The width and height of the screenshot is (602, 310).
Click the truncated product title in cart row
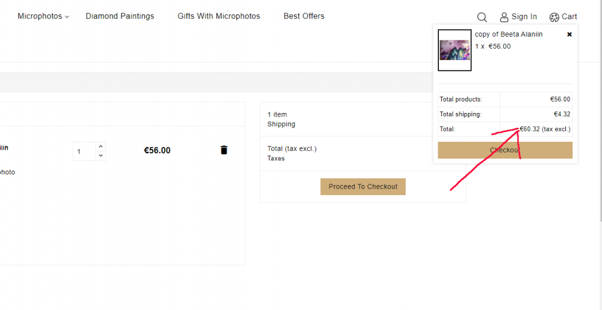5,147
